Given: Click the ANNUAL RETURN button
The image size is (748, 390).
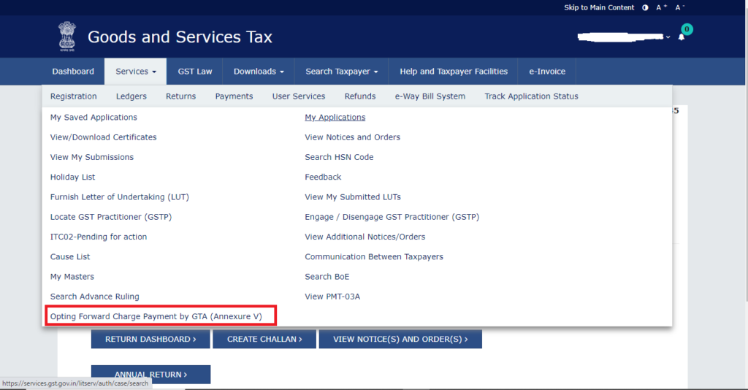Looking at the screenshot, I should click(x=150, y=374).
